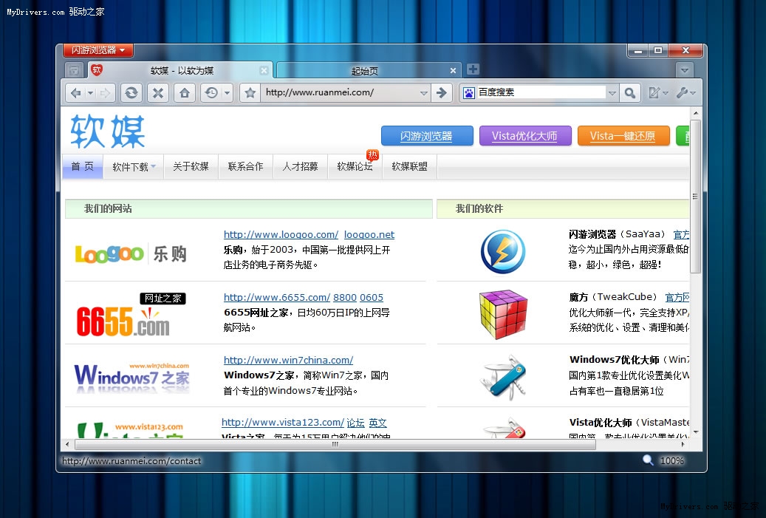Open the wrench settings menu
Image resolution: width=766 pixels, height=518 pixels.
(x=685, y=93)
